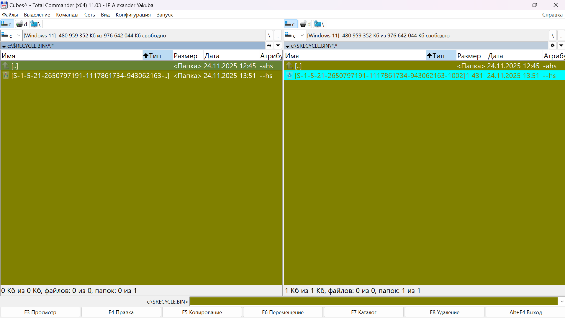Screen dimensions: 565x318
Task: Sort left panel by Размер column
Action: tap(188, 56)
